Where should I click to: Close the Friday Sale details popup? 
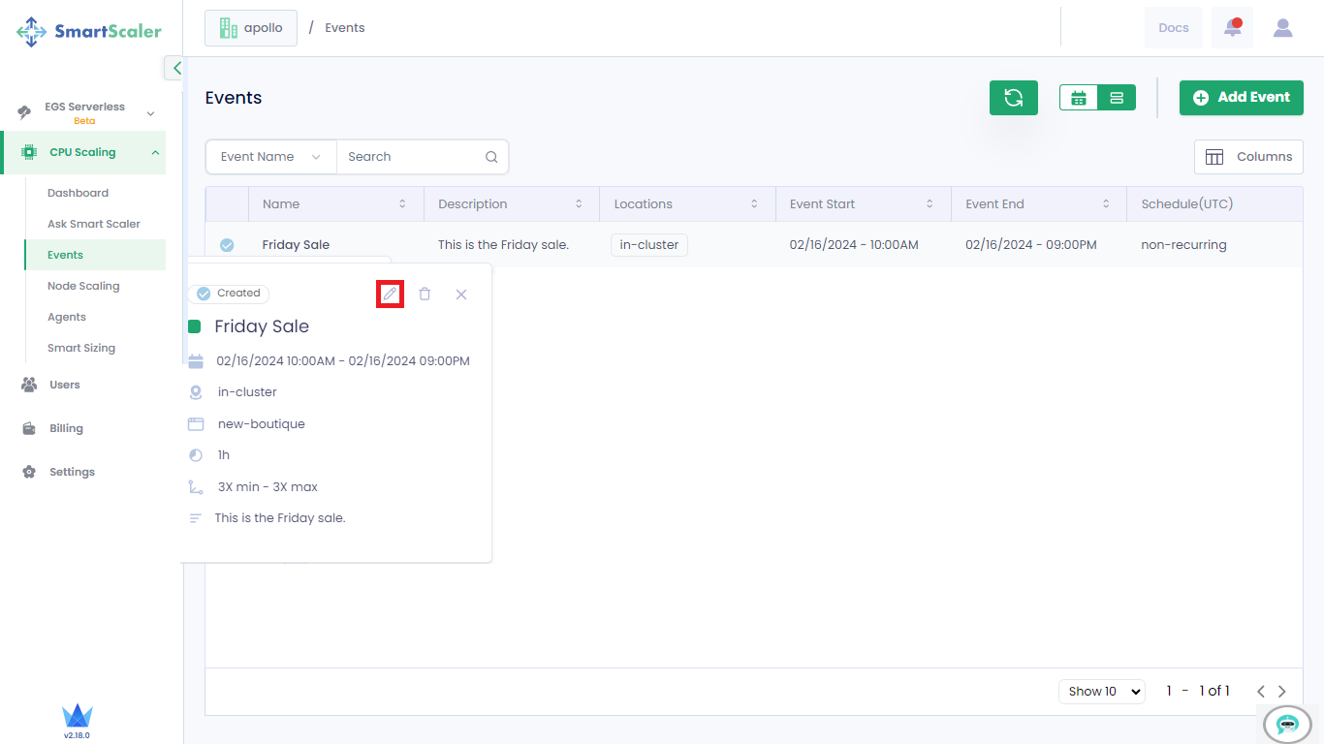tap(461, 294)
